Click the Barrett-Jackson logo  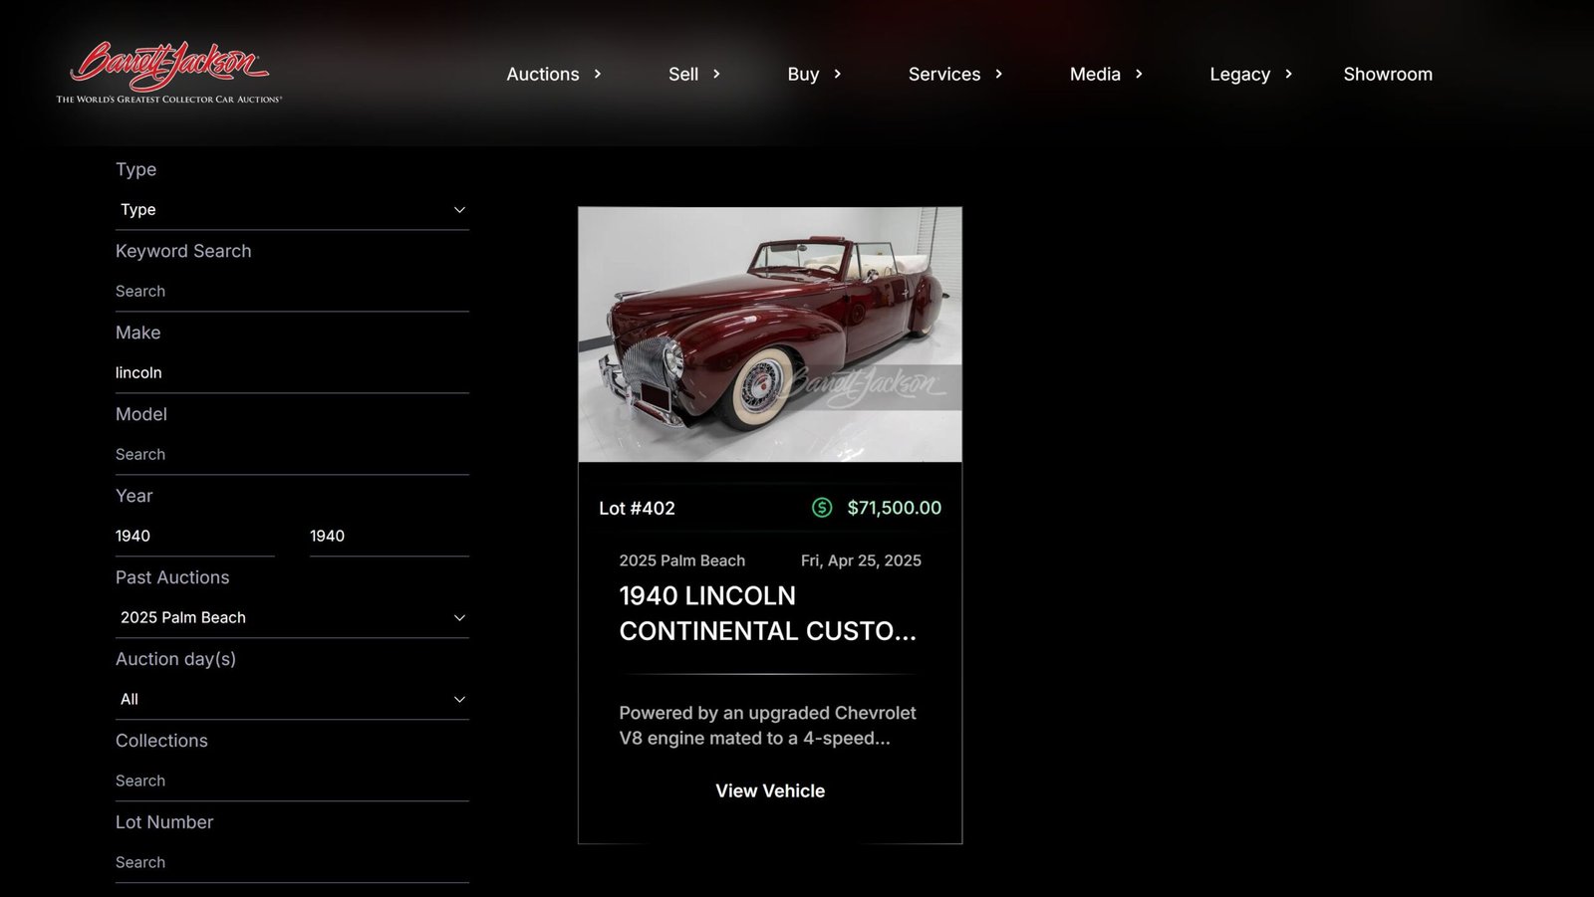click(169, 72)
